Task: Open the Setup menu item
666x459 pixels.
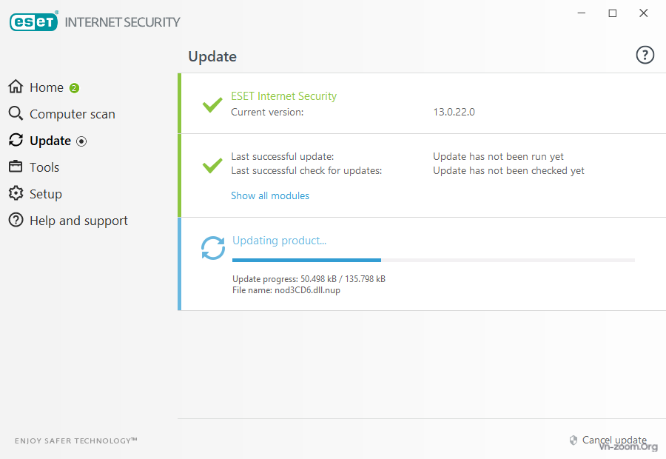Action: 46,194
